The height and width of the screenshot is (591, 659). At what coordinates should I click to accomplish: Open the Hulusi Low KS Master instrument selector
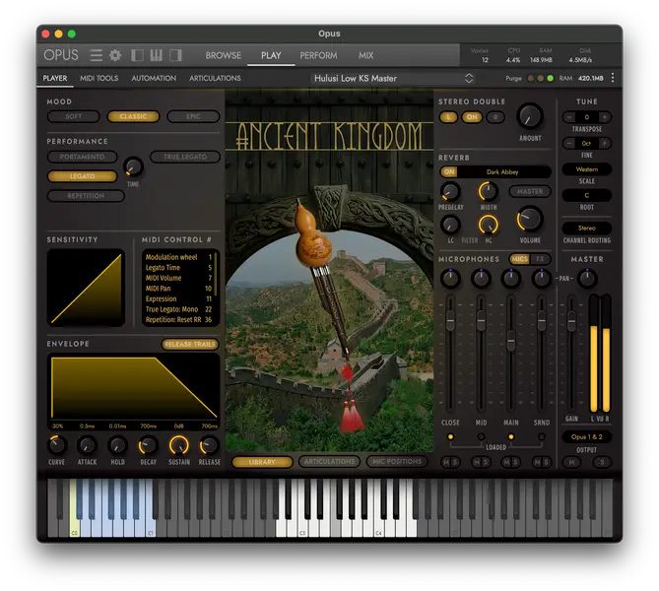393,78
